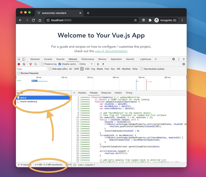
Task: Filter requests by Doc
Action: (113, 69)
